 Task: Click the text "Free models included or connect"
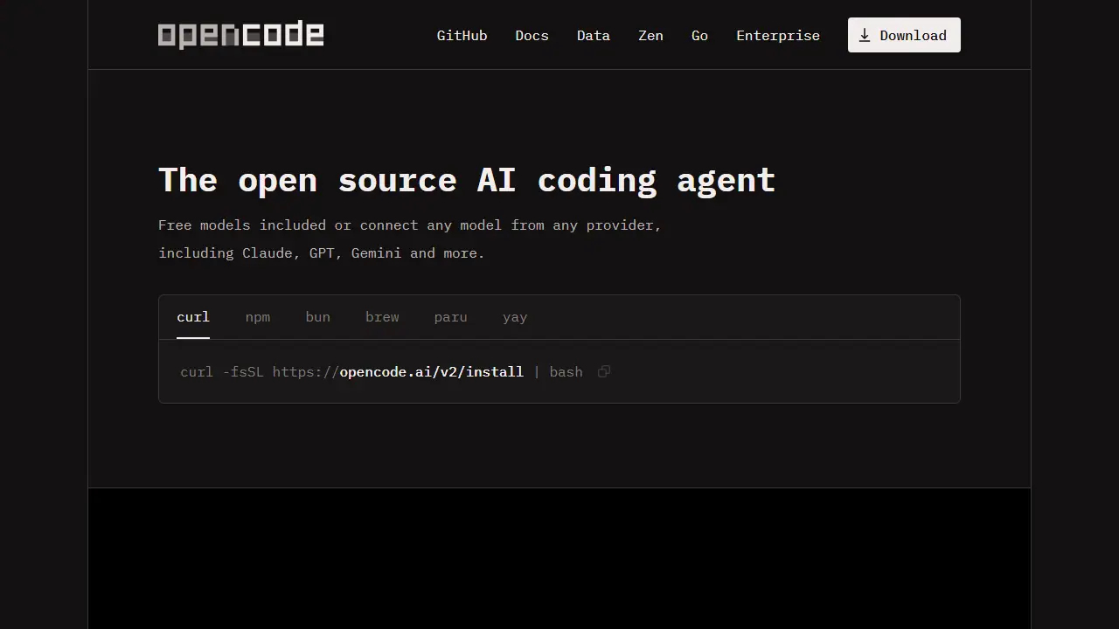(x=288, y=225)
